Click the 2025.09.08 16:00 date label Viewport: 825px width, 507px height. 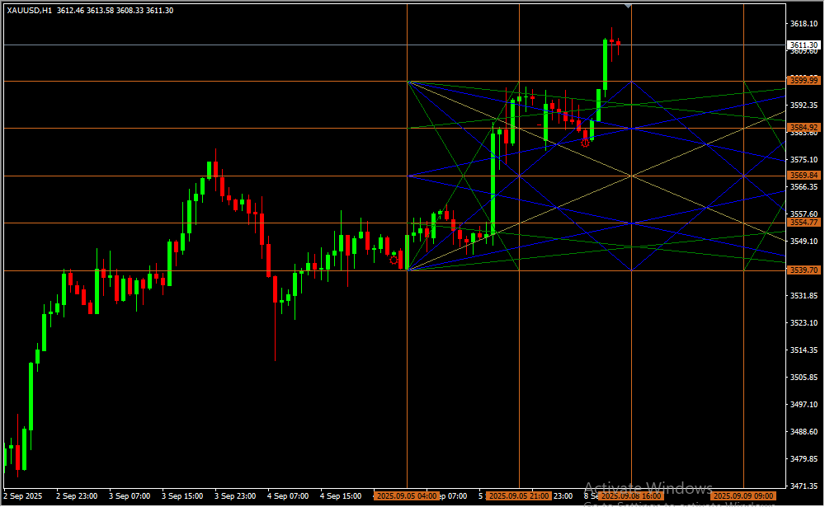click(630, 496)
